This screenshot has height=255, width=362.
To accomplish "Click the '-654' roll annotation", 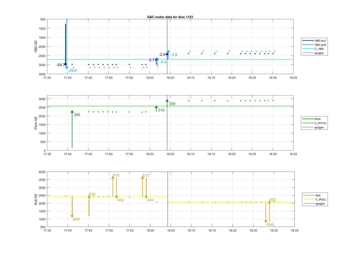I will [x=269, y=224].
